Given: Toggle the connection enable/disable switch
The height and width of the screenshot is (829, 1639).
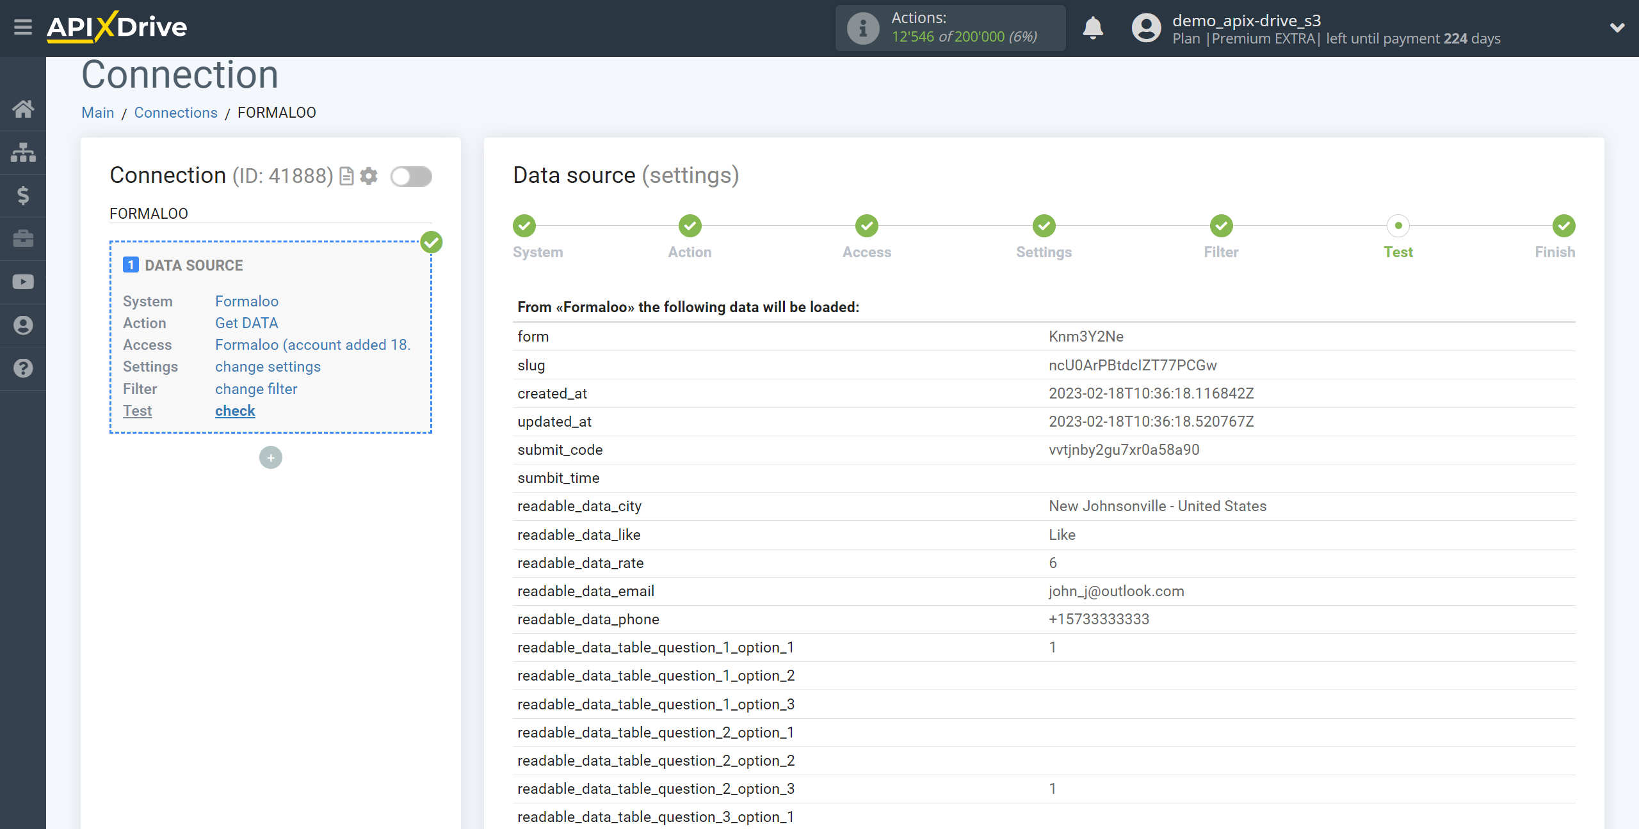Looking at the screenshot, I should click(x=412, y=177).
